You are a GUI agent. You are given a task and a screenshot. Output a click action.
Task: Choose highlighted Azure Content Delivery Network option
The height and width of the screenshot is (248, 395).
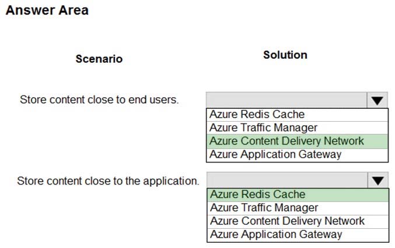pos(297,141)
